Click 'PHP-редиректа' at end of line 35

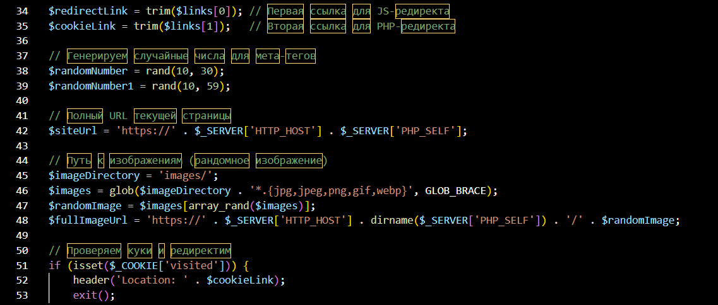tap(416, 26)
